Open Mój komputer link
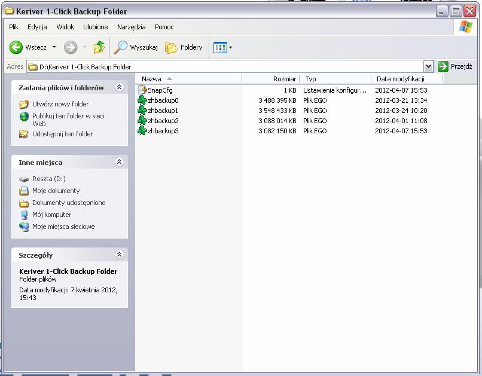 click(51, 215)
